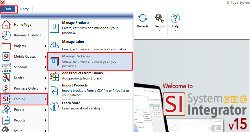
Task: Select the Service menu label
Action: (x=19, y=78)
